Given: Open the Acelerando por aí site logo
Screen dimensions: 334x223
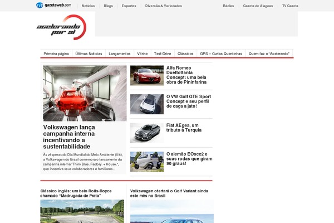Looking at the screenshot, I should pos(61,27).
